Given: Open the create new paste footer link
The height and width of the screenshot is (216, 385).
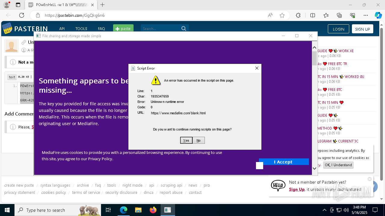Looking at the screenshot, I should coord(19,185).
